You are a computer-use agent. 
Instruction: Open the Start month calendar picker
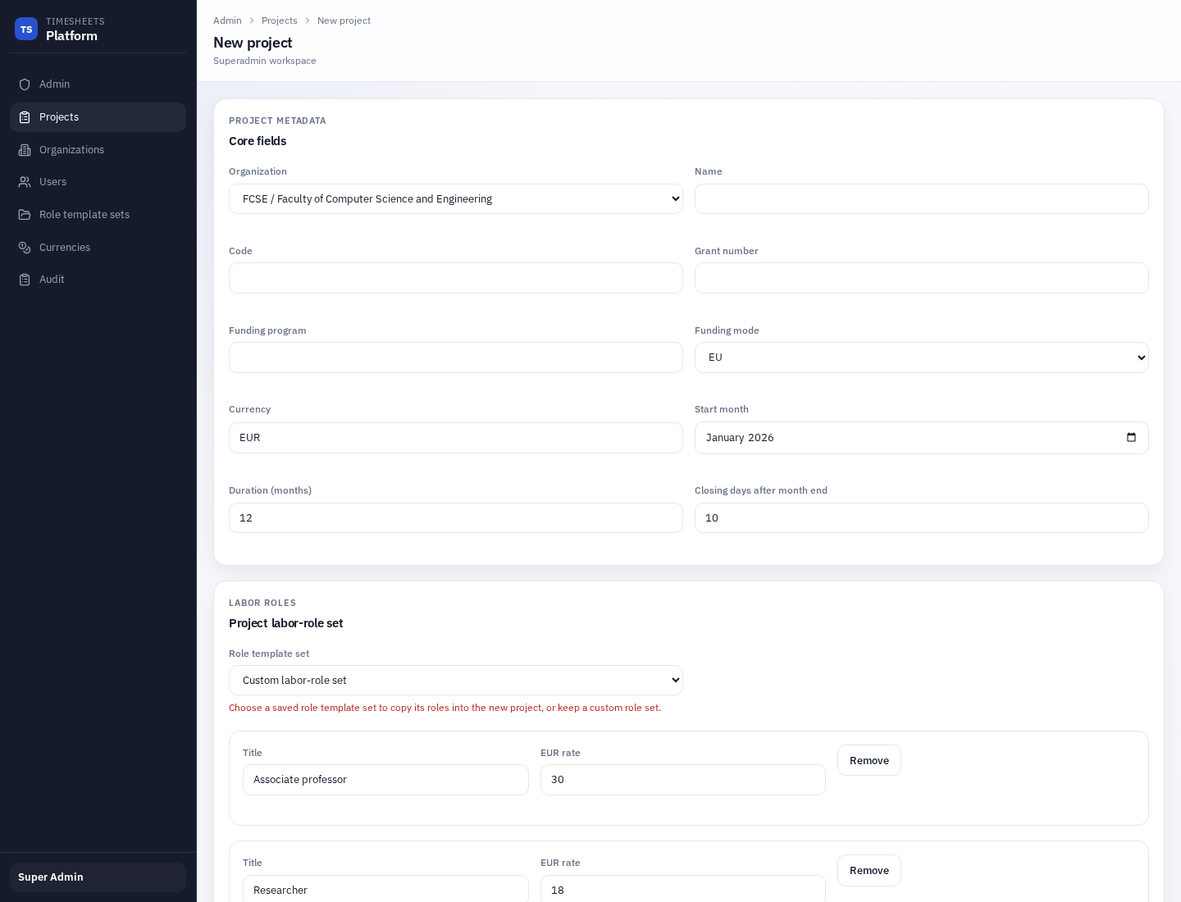pos(1132,438)
